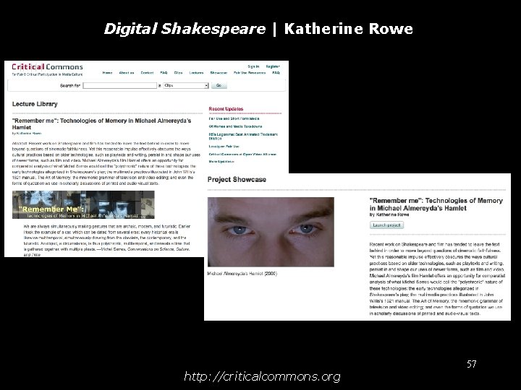This screenshot has width=521, height=390.
Task: Open 'Of Memes and Media Takedowns' update
Action: point(235,126)
